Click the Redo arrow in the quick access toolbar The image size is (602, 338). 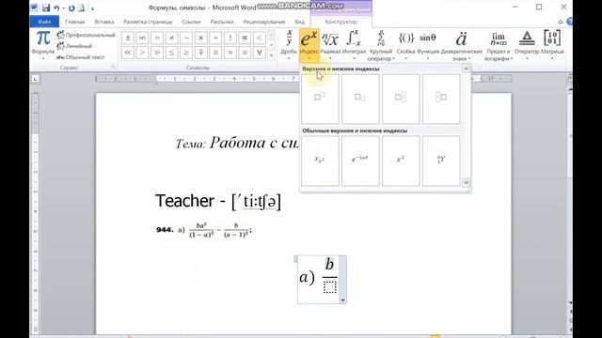(x=71, y=8)
